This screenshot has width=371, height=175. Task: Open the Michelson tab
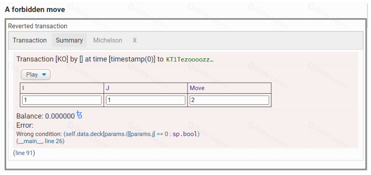tap(108, 40)
